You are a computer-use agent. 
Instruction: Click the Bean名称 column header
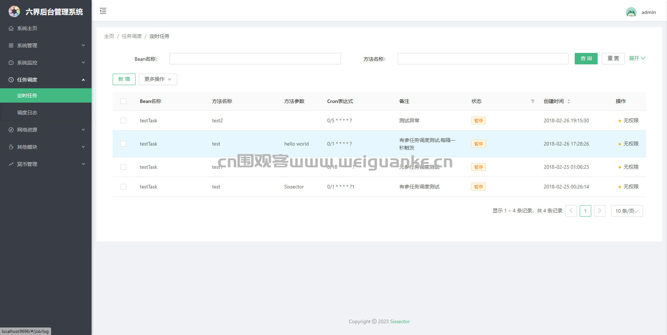point(151,101)
